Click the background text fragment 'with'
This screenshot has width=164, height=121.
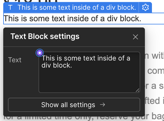155,56
